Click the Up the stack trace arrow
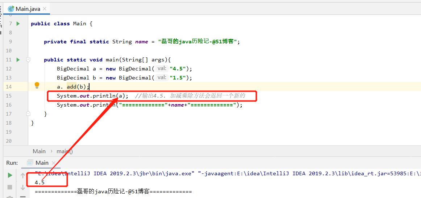This screenshot has height=198, width=421. (23, 176)
